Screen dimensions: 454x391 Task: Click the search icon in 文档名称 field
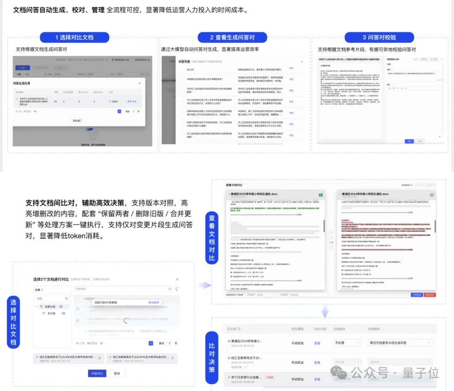(x=169, y=289)
